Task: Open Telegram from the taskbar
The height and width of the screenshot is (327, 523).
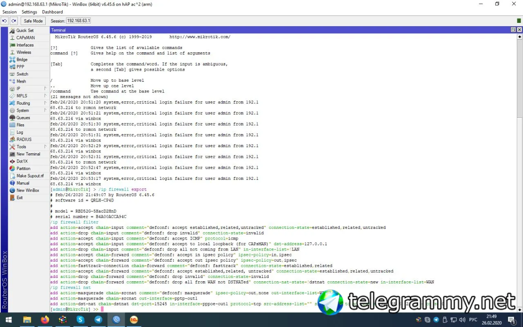Action: [98, 320]
